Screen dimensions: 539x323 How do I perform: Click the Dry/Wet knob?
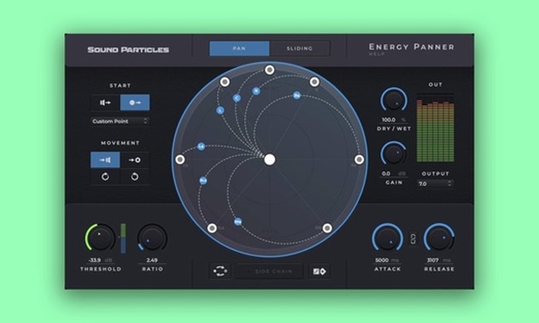[x=393, y=101]
